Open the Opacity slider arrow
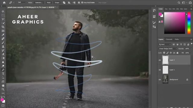This screenshot has width=193, height=108. point(191,49)
